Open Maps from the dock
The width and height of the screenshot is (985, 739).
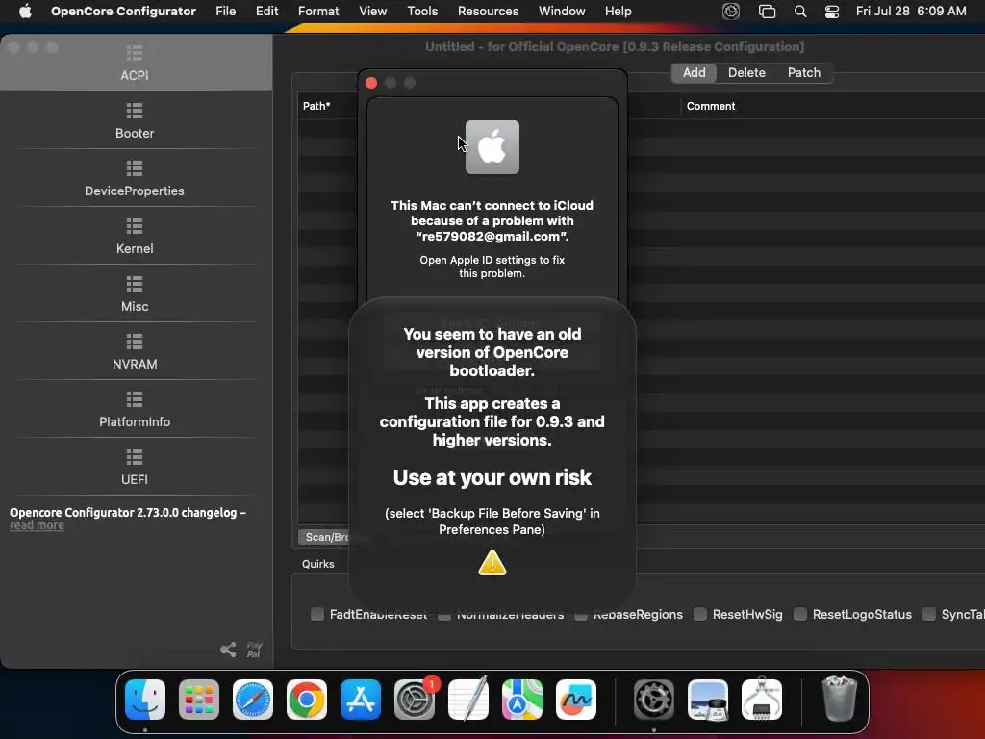(x=522, y=700)
